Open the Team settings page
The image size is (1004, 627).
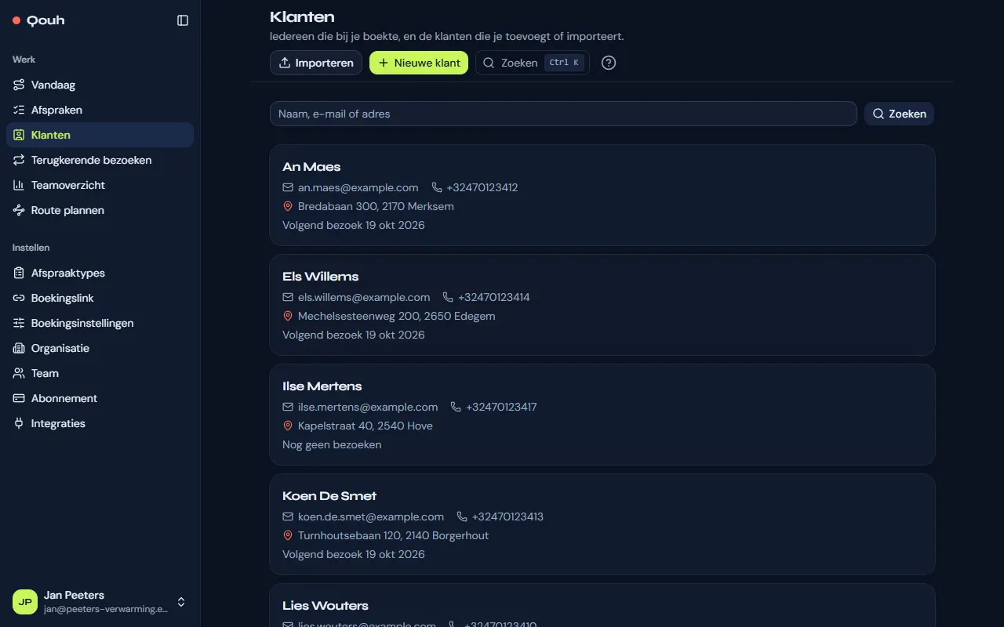(x=100, y=373)
